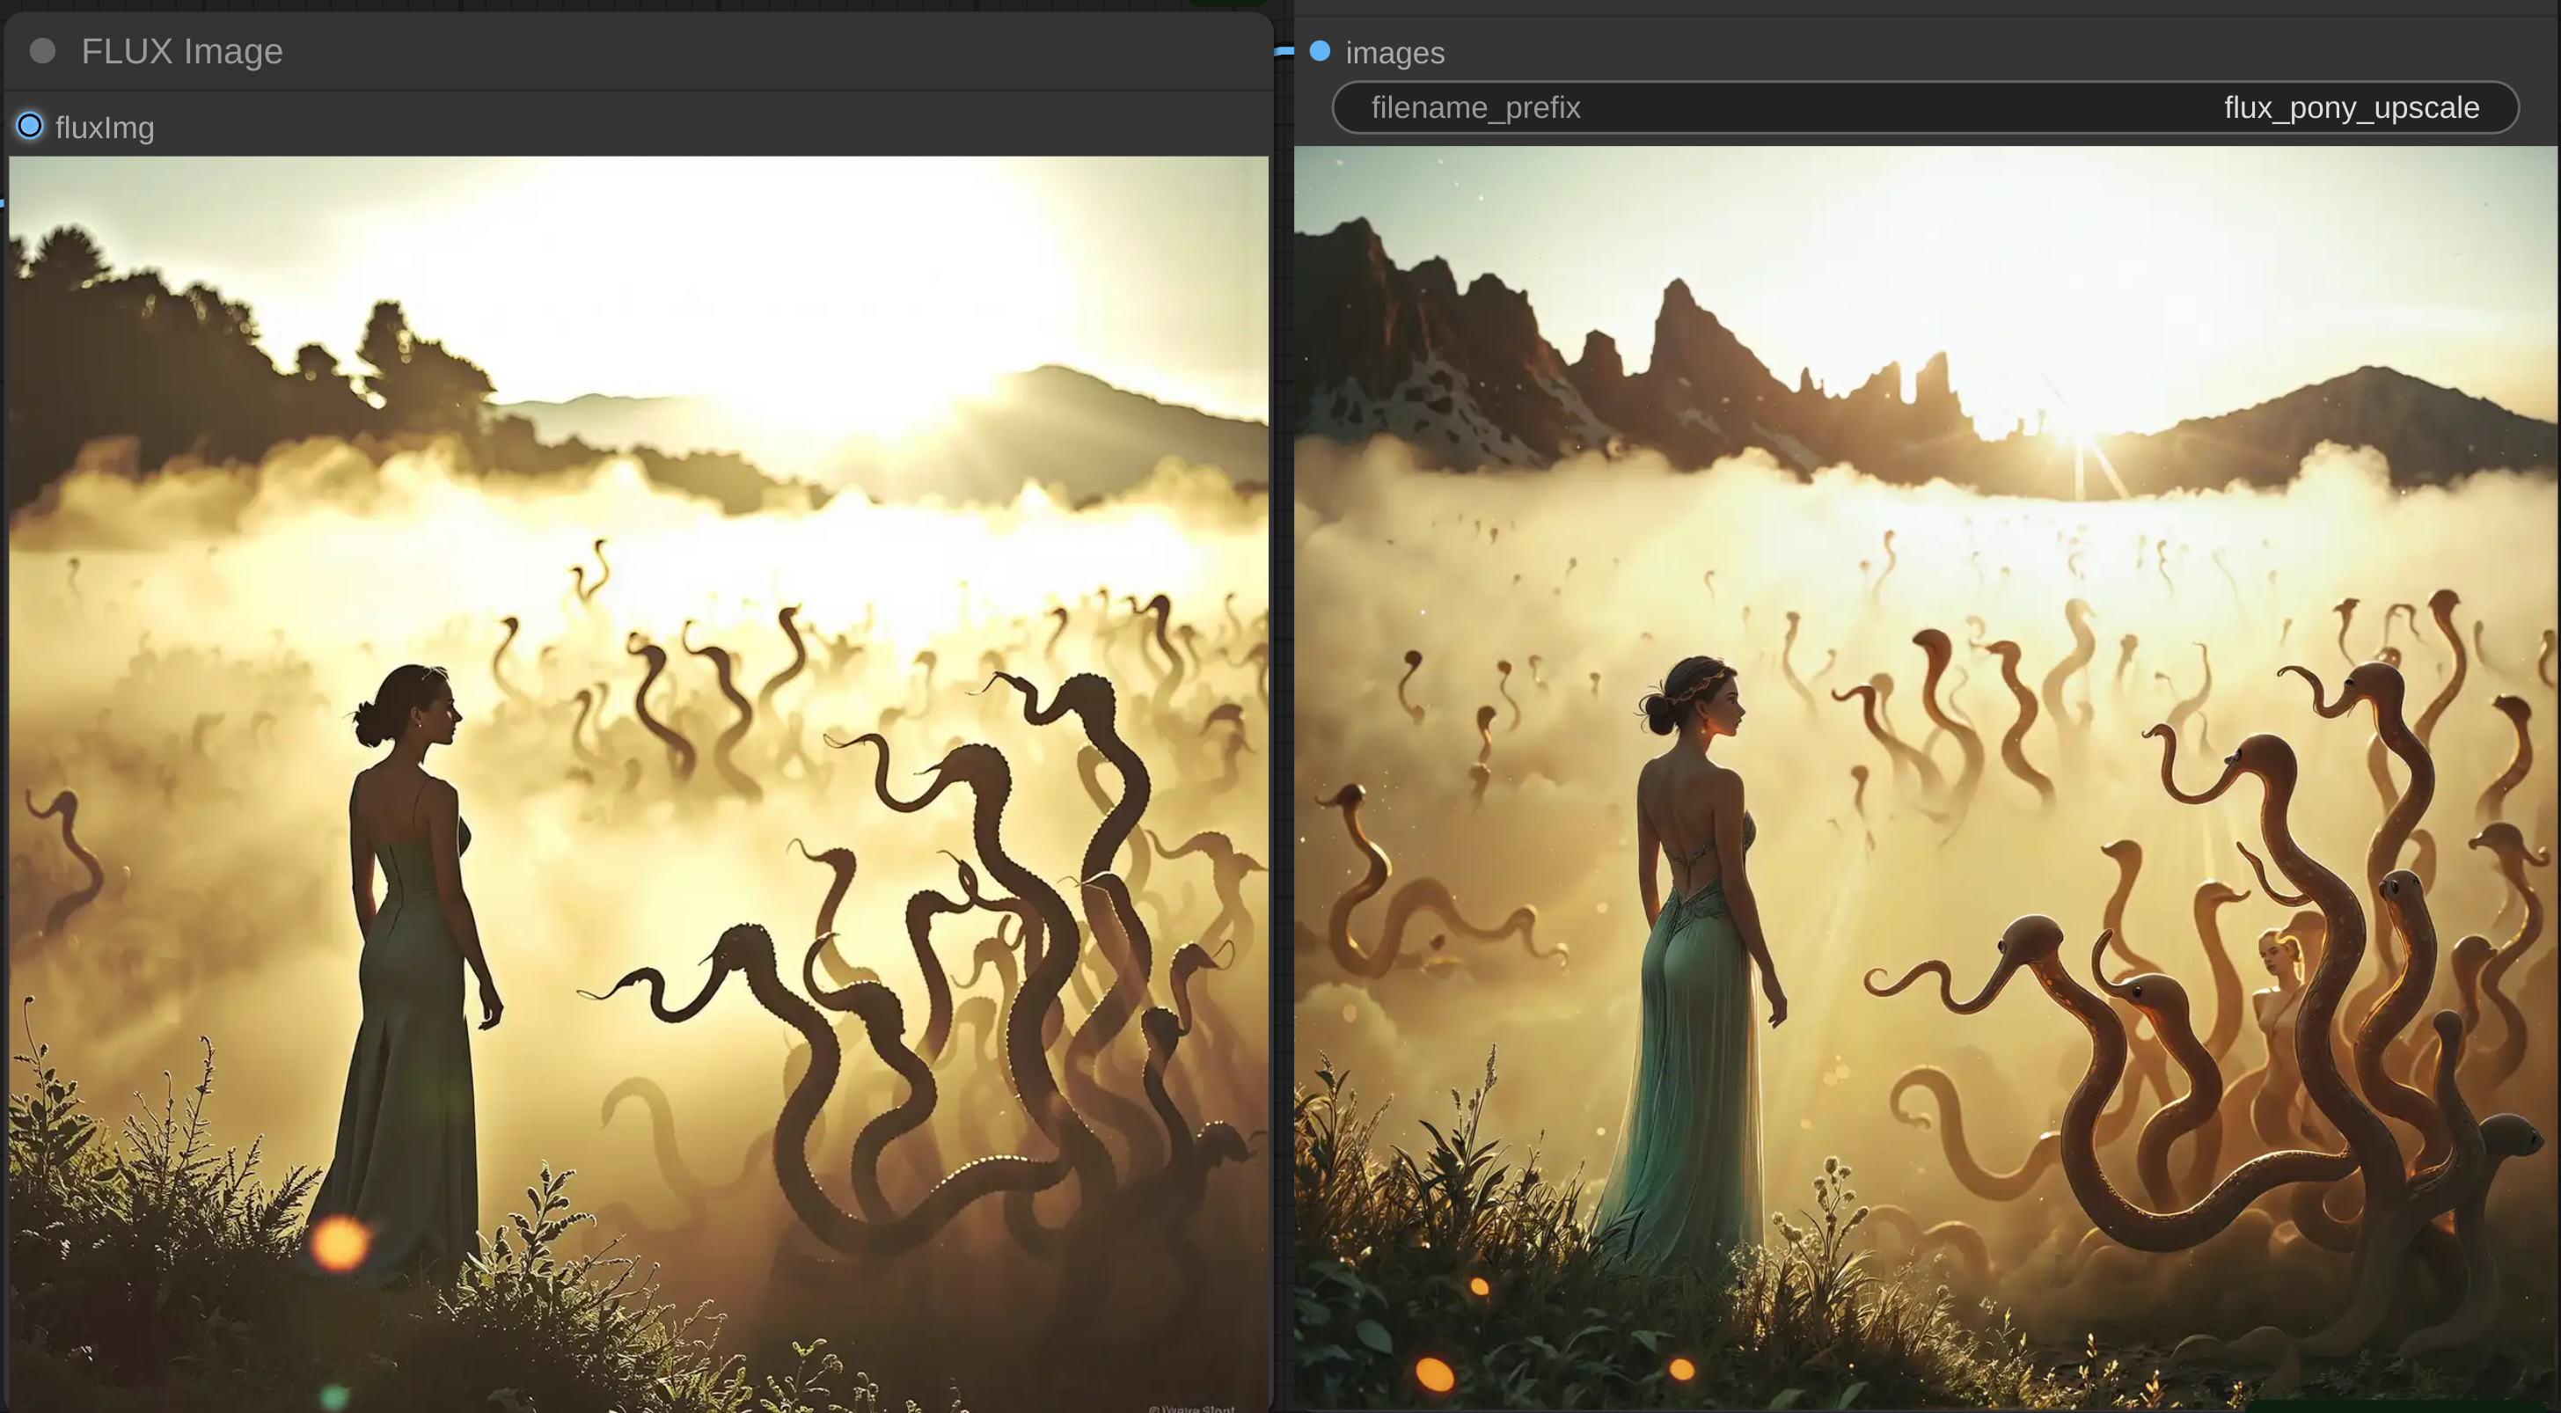The height and width of the screenshot is (1413, 2561).
Task: Click the watermark text in left preview corner
Action: [1191, 1407]
